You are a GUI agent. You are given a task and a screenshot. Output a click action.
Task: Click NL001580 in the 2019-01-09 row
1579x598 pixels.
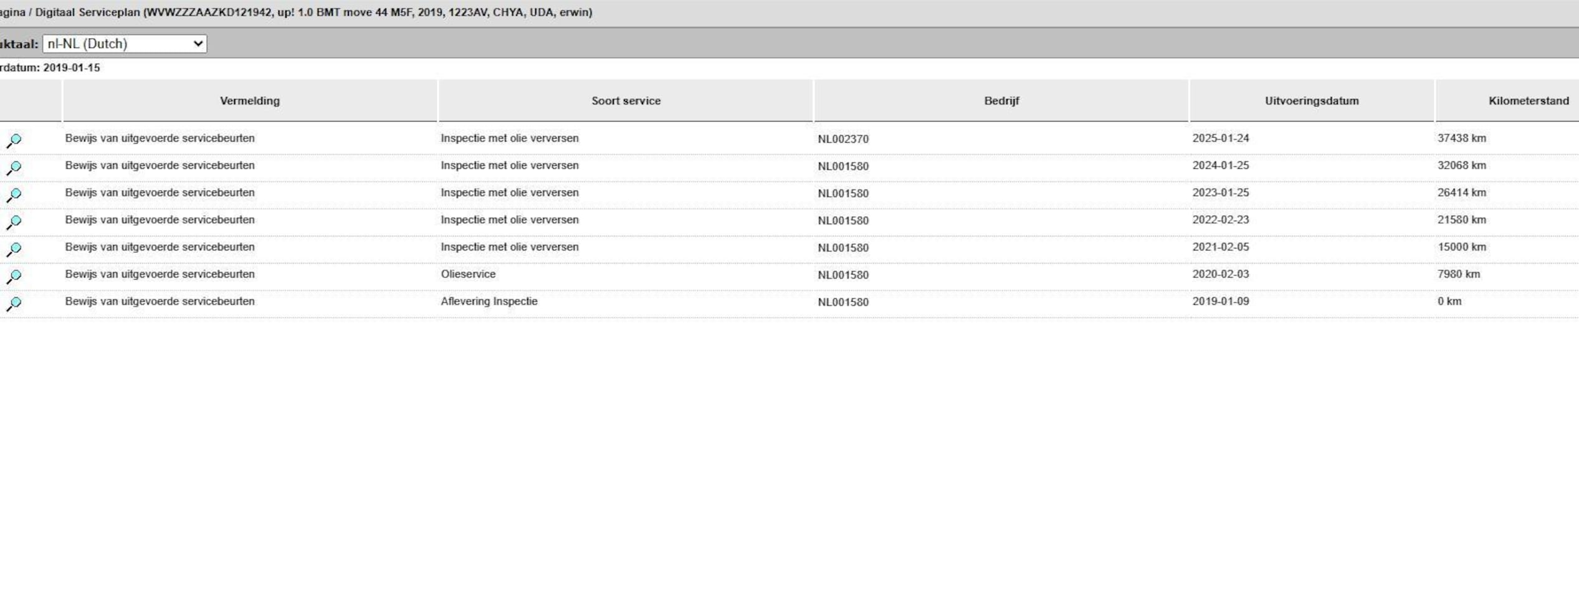[x=843, y=302]
